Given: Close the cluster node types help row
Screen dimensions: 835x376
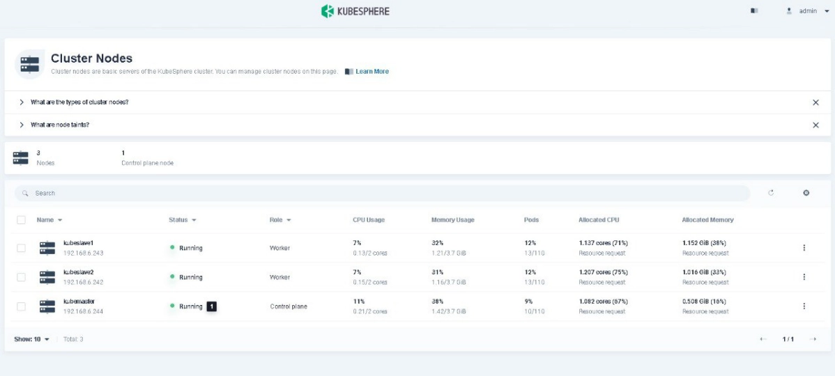Looking at the screenshot, I should (x=815, y=102).
